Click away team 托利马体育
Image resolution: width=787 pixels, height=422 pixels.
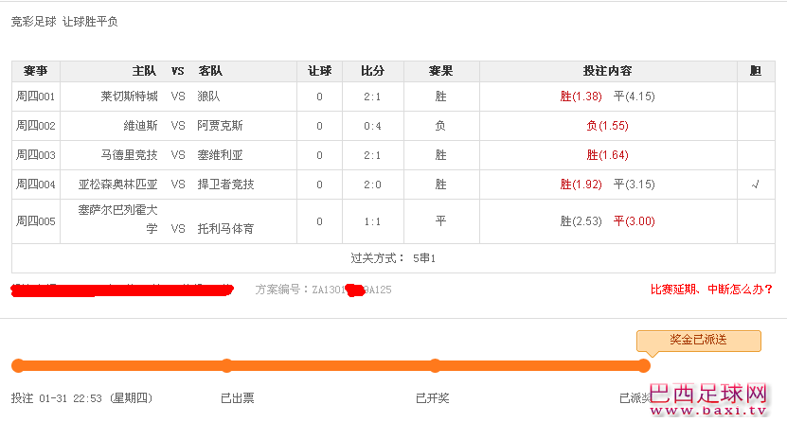click(x=225, y=229)
